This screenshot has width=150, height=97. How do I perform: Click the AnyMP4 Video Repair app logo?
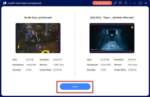click(5, 3)
